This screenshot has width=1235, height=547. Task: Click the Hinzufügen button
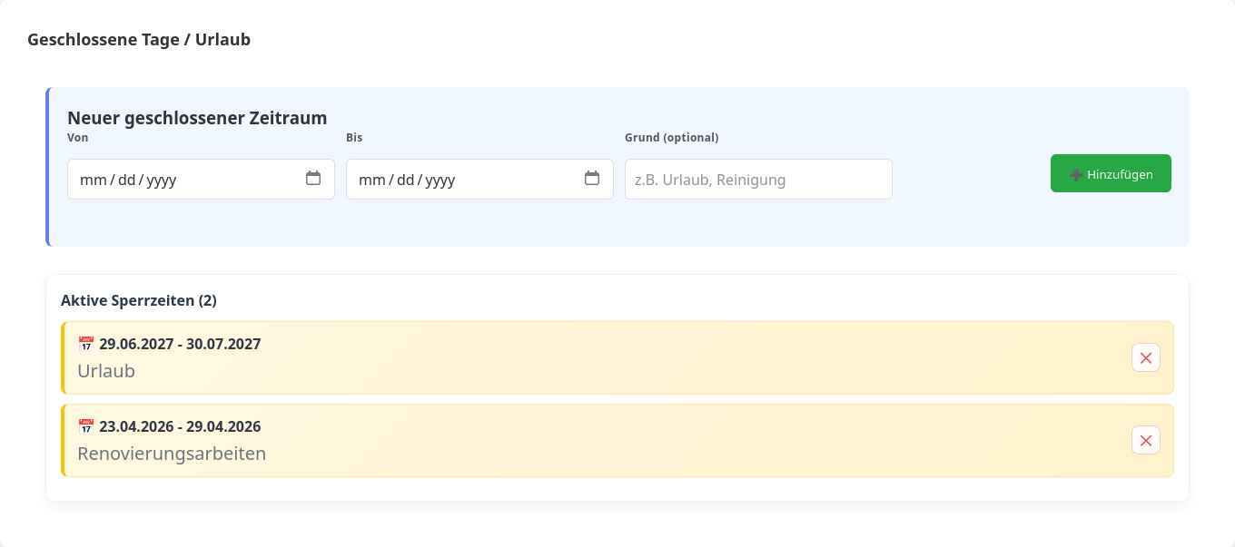pyautogui.click(x=1111, y=172)
